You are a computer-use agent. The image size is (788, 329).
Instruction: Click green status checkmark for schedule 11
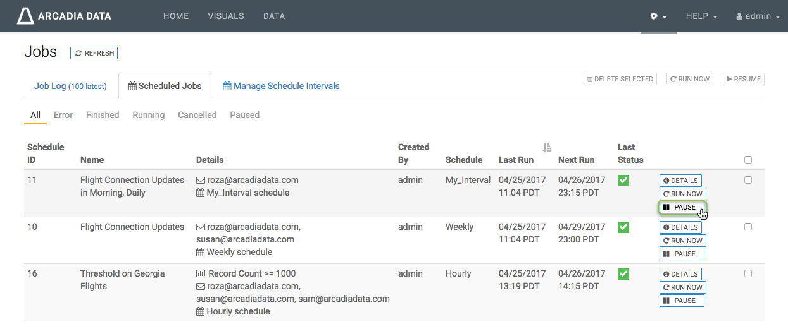tap(623, 181)
